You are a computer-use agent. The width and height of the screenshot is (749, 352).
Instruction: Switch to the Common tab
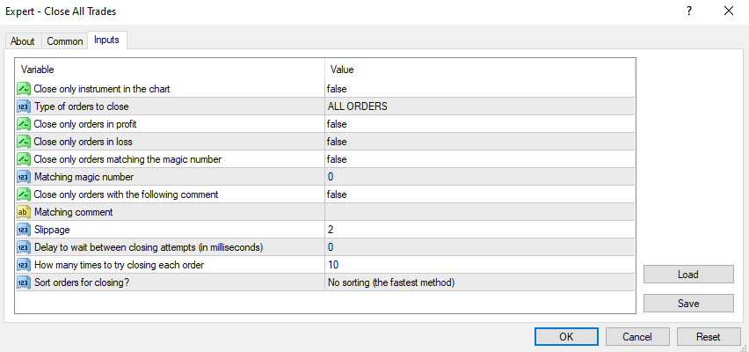tap(65, 41)
